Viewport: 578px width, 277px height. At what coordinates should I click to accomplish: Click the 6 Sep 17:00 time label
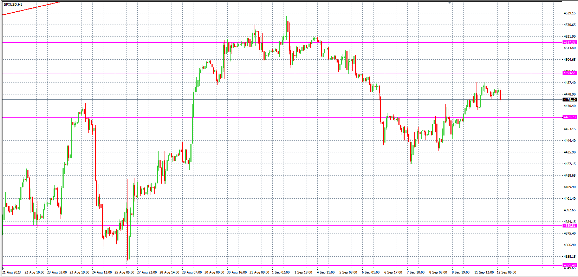pos(393,272)
